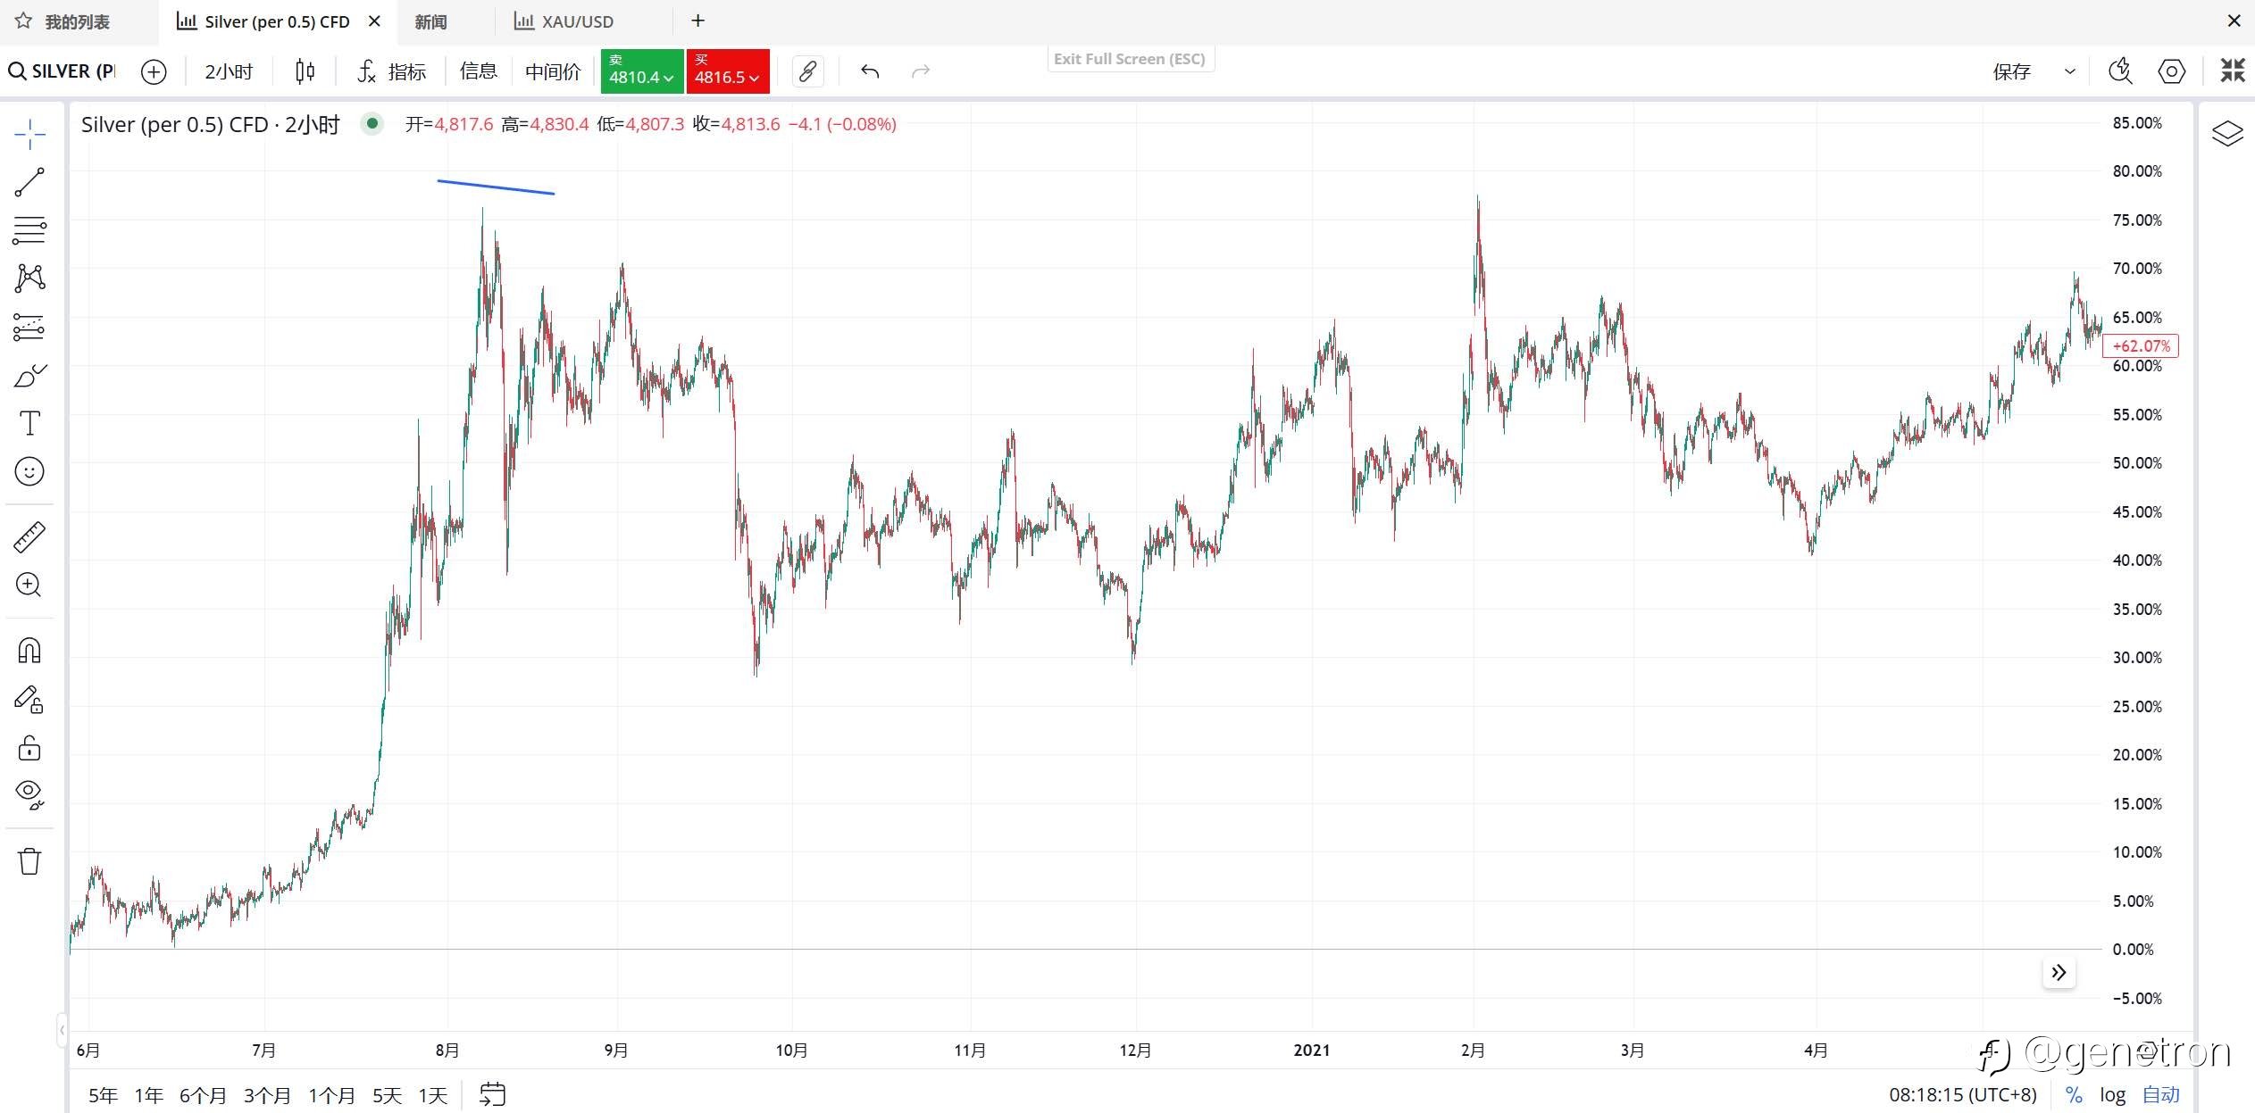Select the text annotation tool
Screen dimensions: 2255x1113
point(29,423)
